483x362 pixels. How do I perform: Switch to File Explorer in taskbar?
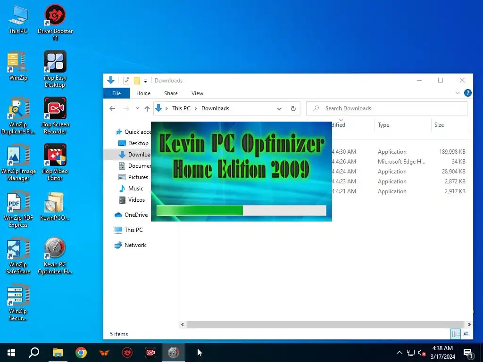coord(58,353)
